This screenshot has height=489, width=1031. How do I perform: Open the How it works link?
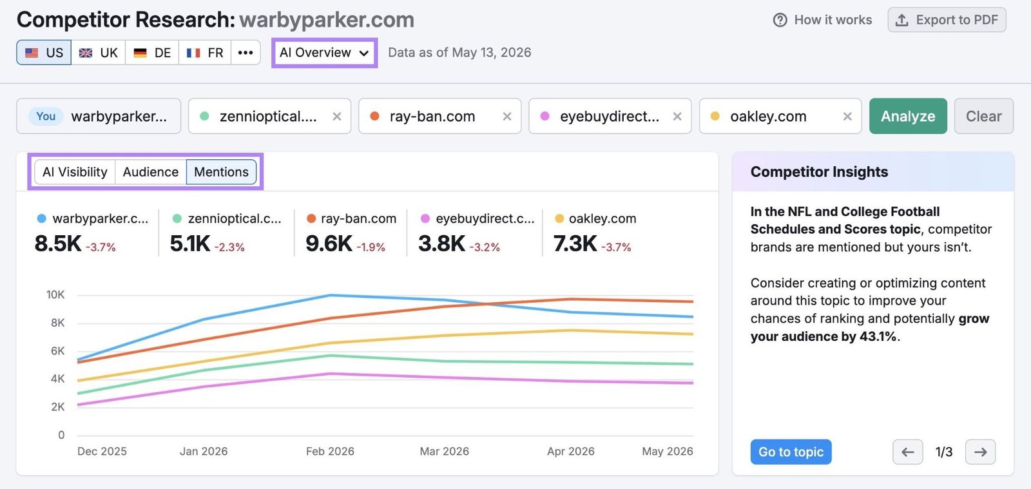[823, 20]
